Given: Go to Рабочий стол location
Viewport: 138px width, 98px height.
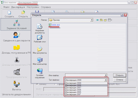Looking at the screenshot, I should point(40,39).
